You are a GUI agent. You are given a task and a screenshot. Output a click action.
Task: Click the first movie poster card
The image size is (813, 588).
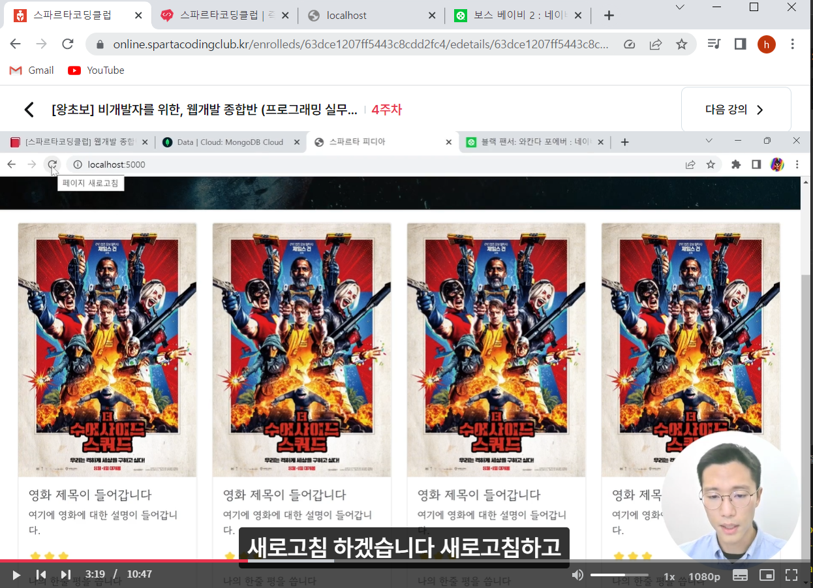tap(107, 350)
